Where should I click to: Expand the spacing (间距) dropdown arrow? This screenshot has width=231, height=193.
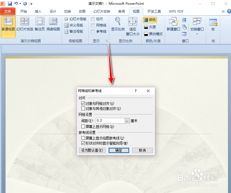[127, 121]
